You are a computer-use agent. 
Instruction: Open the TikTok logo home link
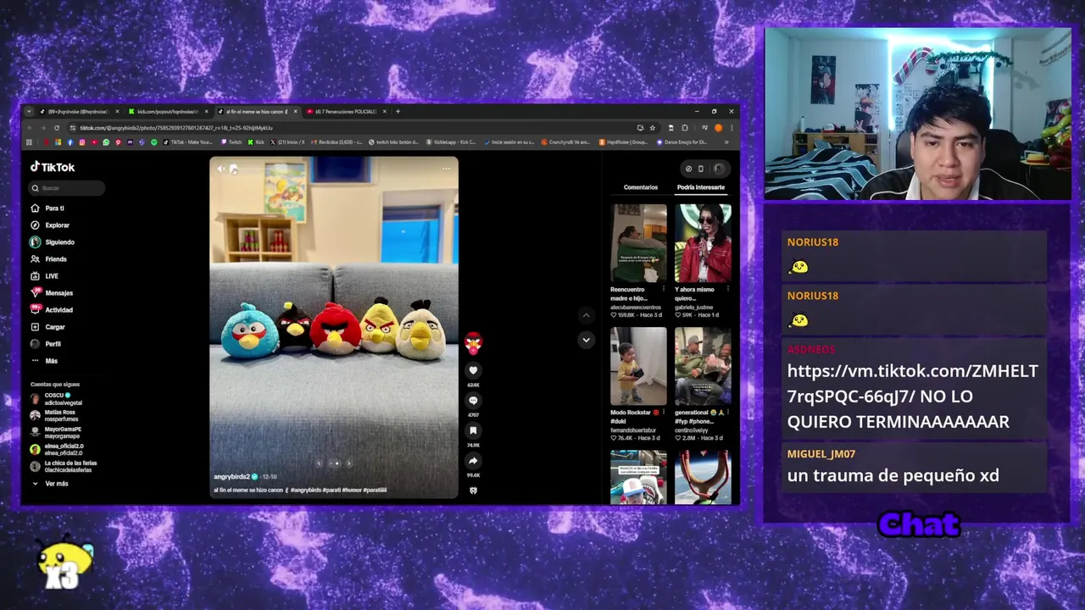(53, 167)
